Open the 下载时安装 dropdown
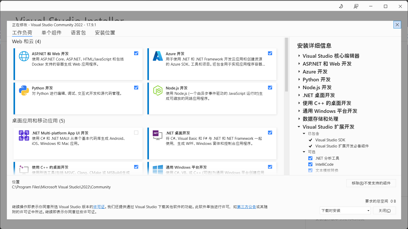The image size is (408, 229). 345,210
